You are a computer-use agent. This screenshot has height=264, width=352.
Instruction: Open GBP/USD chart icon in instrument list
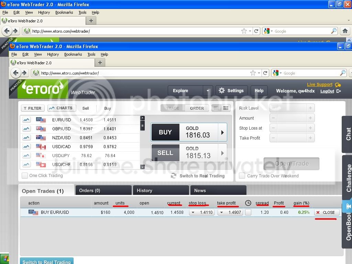[x=26, y=129]
